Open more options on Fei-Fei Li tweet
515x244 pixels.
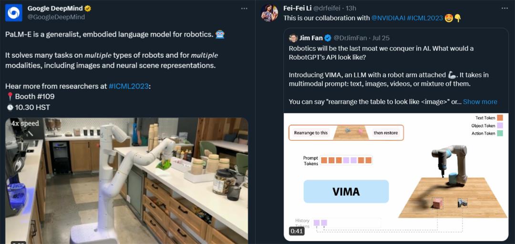(504, 9)
